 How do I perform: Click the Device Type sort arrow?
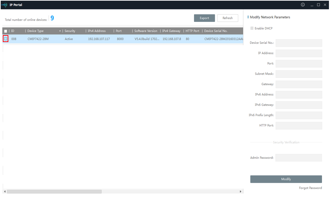tap(59, 31)
